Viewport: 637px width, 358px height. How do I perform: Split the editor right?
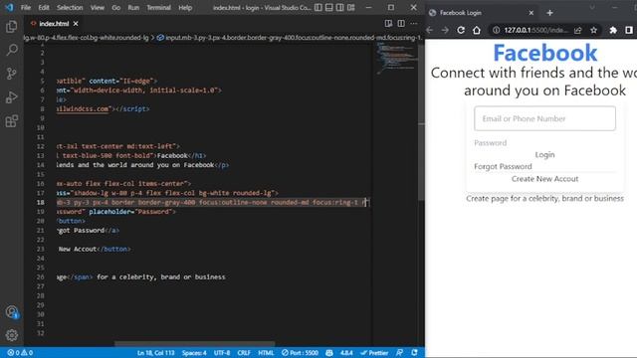[401, 24]
